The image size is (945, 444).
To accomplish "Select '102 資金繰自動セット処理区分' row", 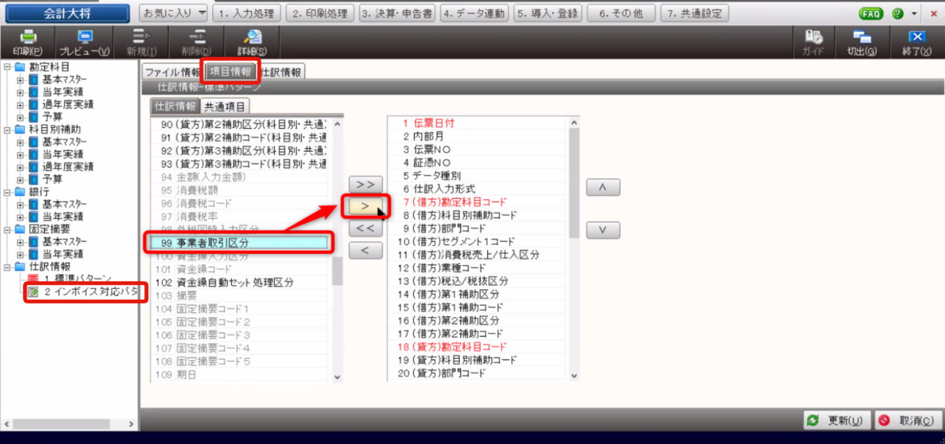I will (x=239, y=282).
